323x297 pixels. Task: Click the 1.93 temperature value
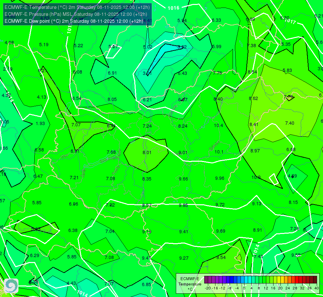click(40, 123)
